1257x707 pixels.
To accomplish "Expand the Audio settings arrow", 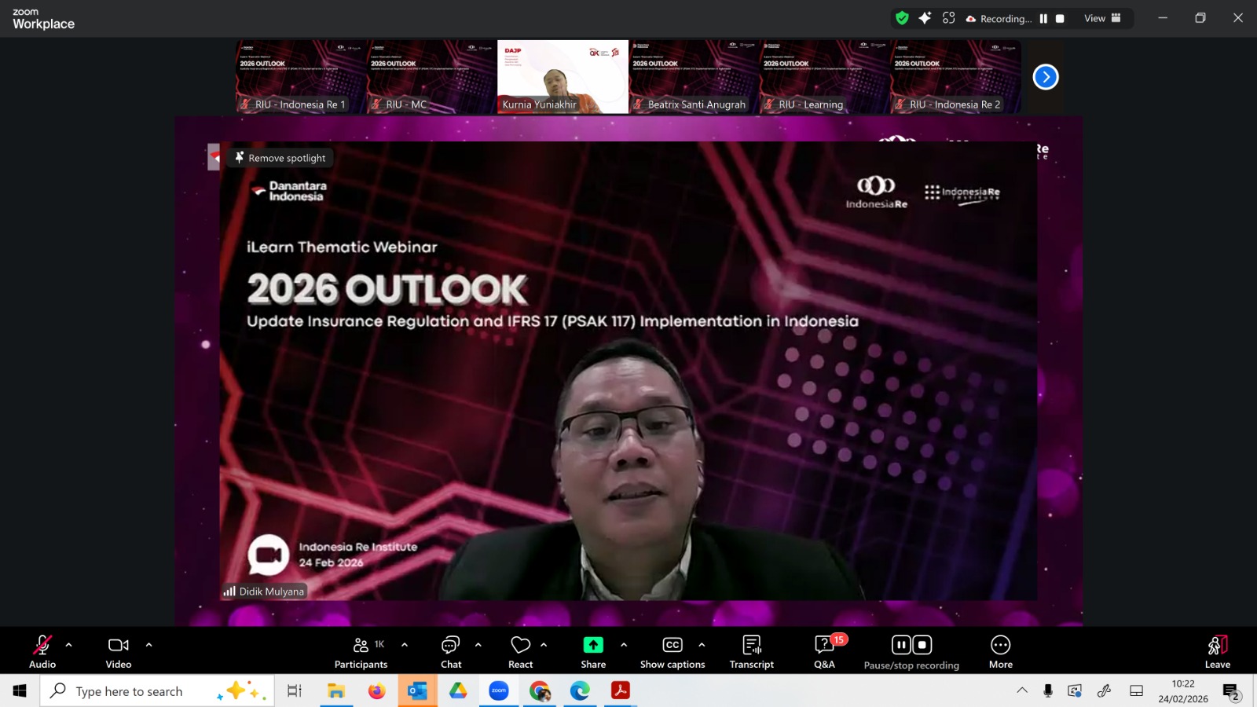I will tap(69, 645).
